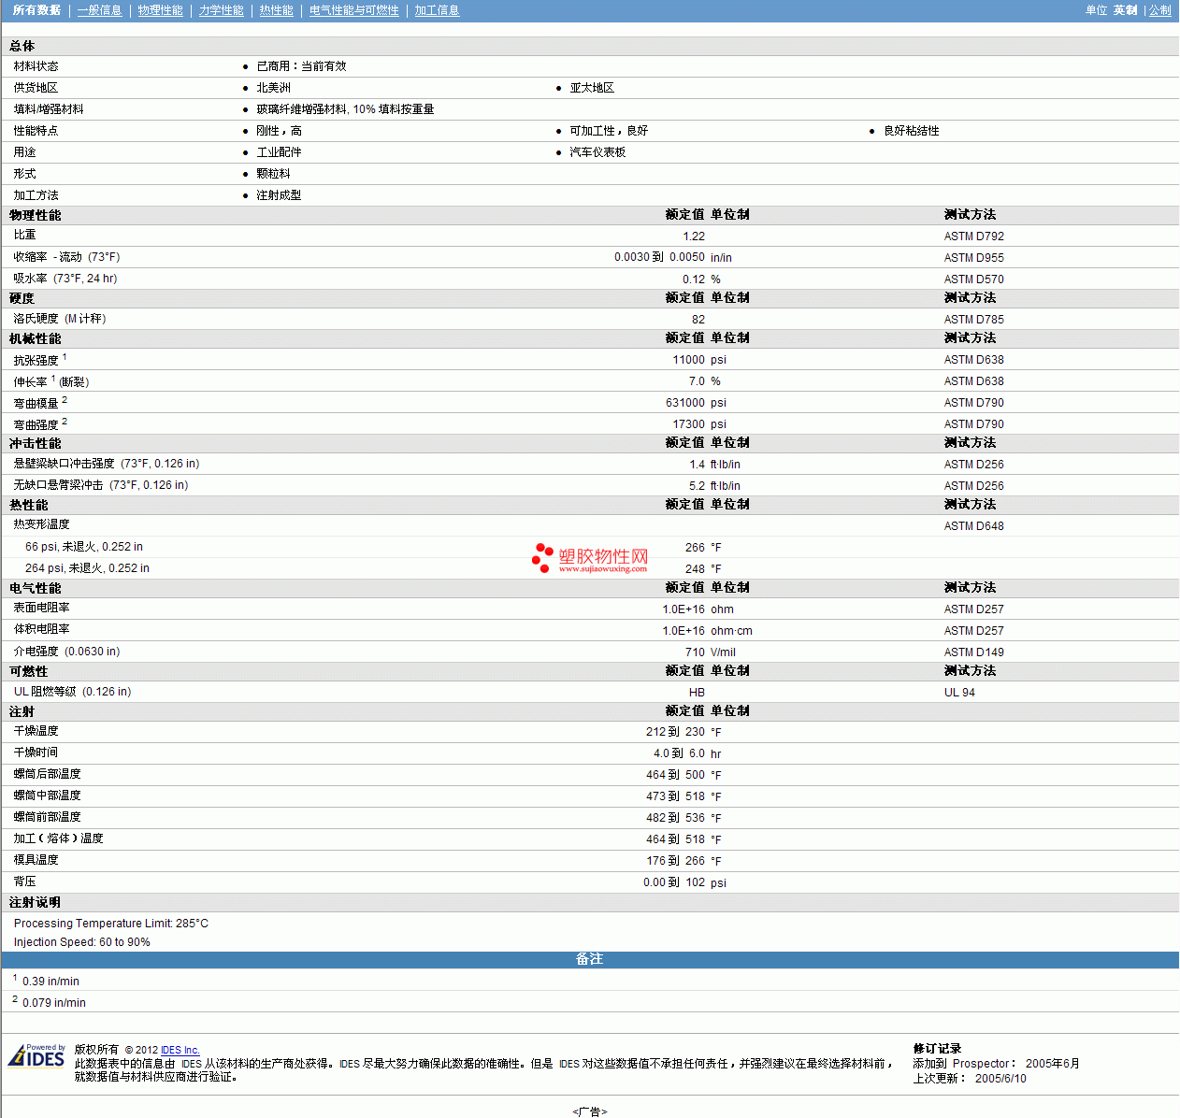Select the 介电强度 value 710

click(x=695, y=652)
